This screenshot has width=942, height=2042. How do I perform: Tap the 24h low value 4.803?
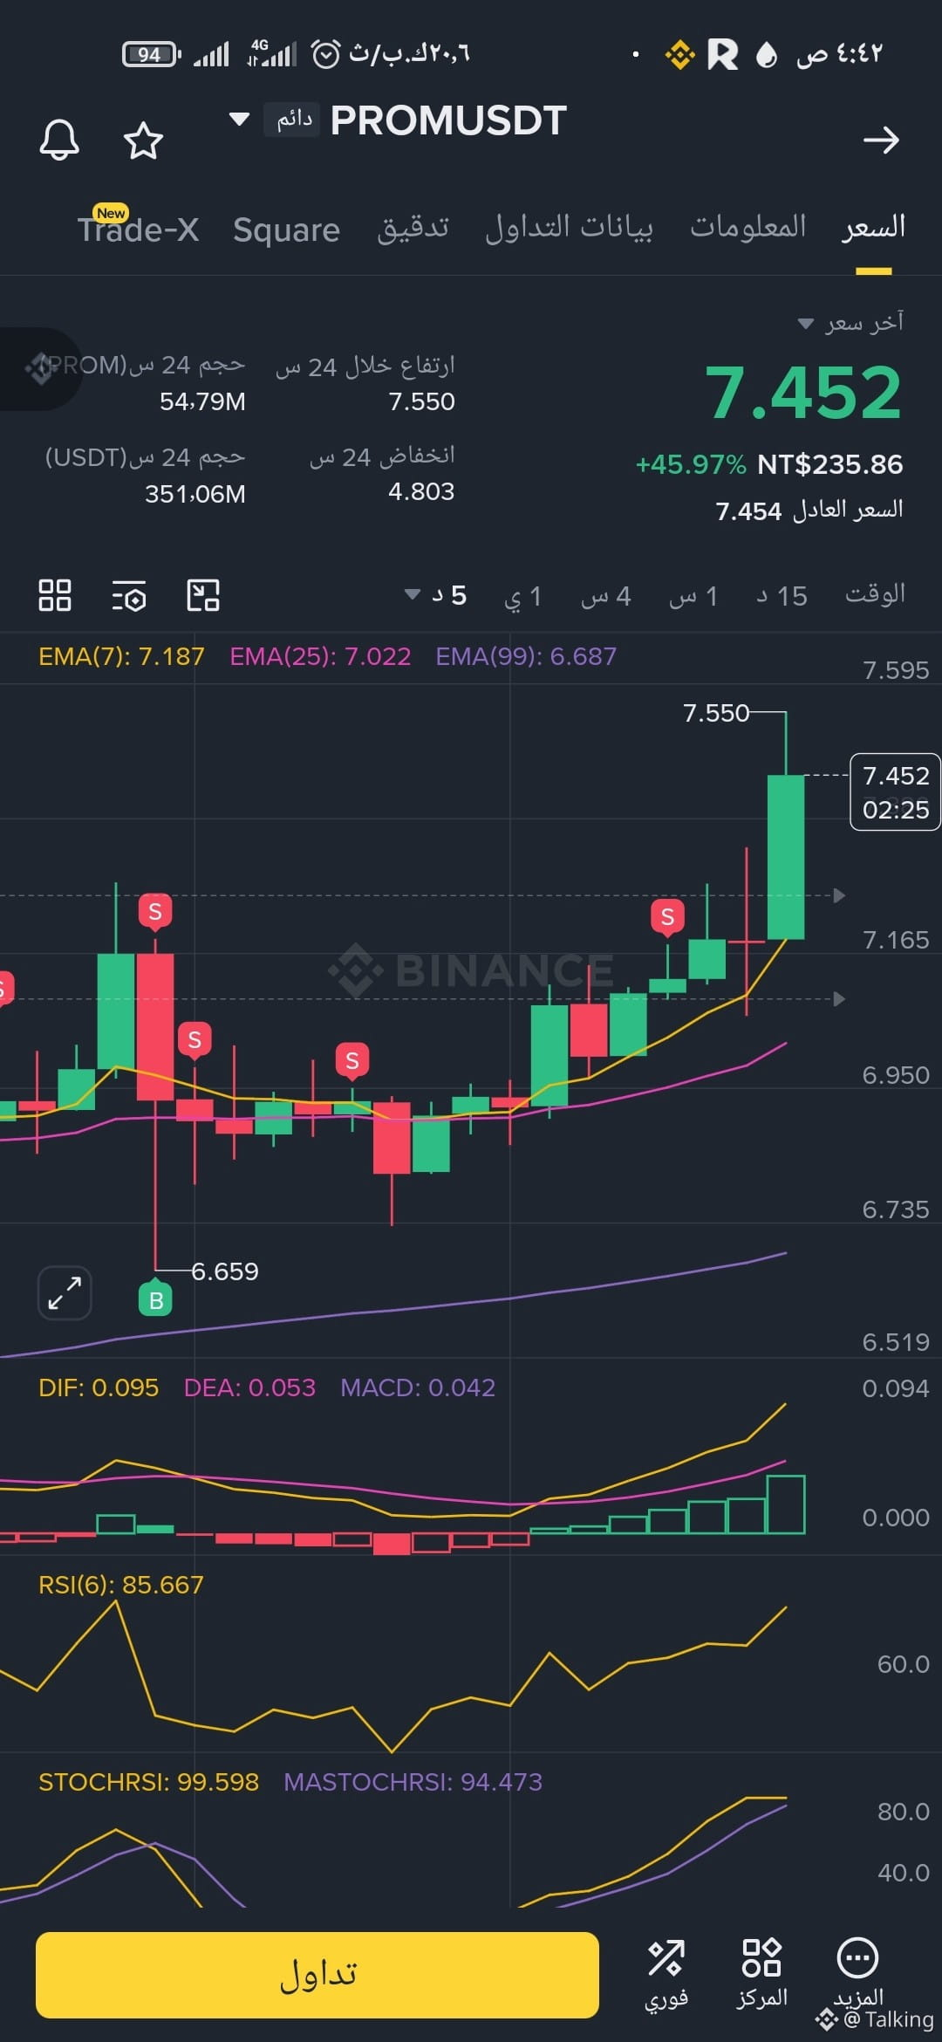tap(421, 491)
